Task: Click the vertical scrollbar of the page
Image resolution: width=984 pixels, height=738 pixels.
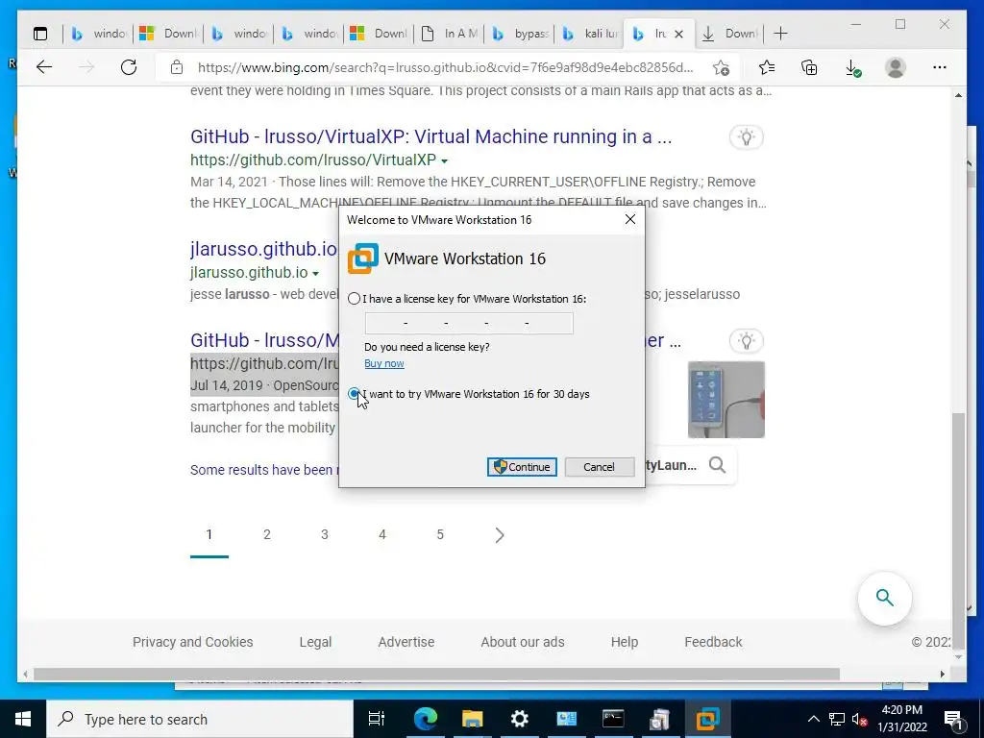Action: pyautogui.click(x=958, y=530)
